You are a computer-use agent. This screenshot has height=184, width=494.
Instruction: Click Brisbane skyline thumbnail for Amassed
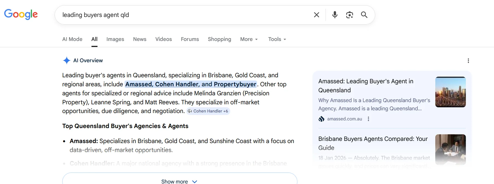pos(451,92)
